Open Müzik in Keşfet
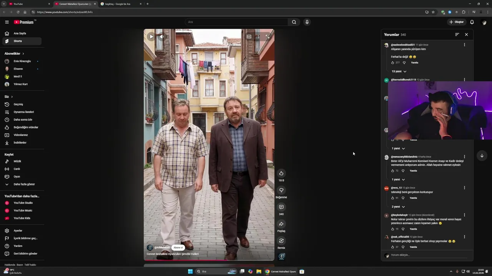The image size is (492, 276). point(22,161)
